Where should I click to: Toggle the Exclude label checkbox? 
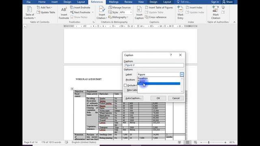coord(126,85)
